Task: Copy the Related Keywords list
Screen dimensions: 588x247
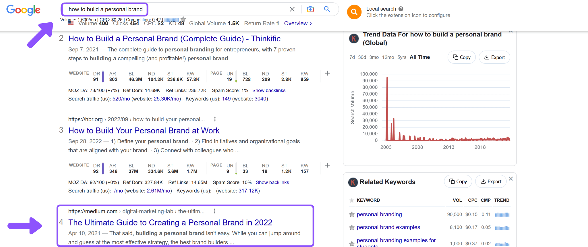Action: [458, 182]
